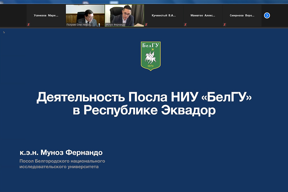Image resolution: width=288 pixels, height=192 pixels.
Task: Select Смирнова Веро... participant tile
Action: click(x=242, y=16)
